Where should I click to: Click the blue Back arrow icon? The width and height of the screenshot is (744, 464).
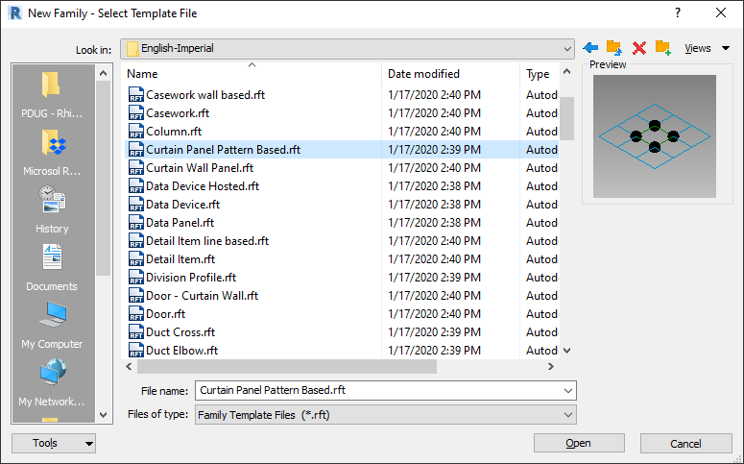590,47
